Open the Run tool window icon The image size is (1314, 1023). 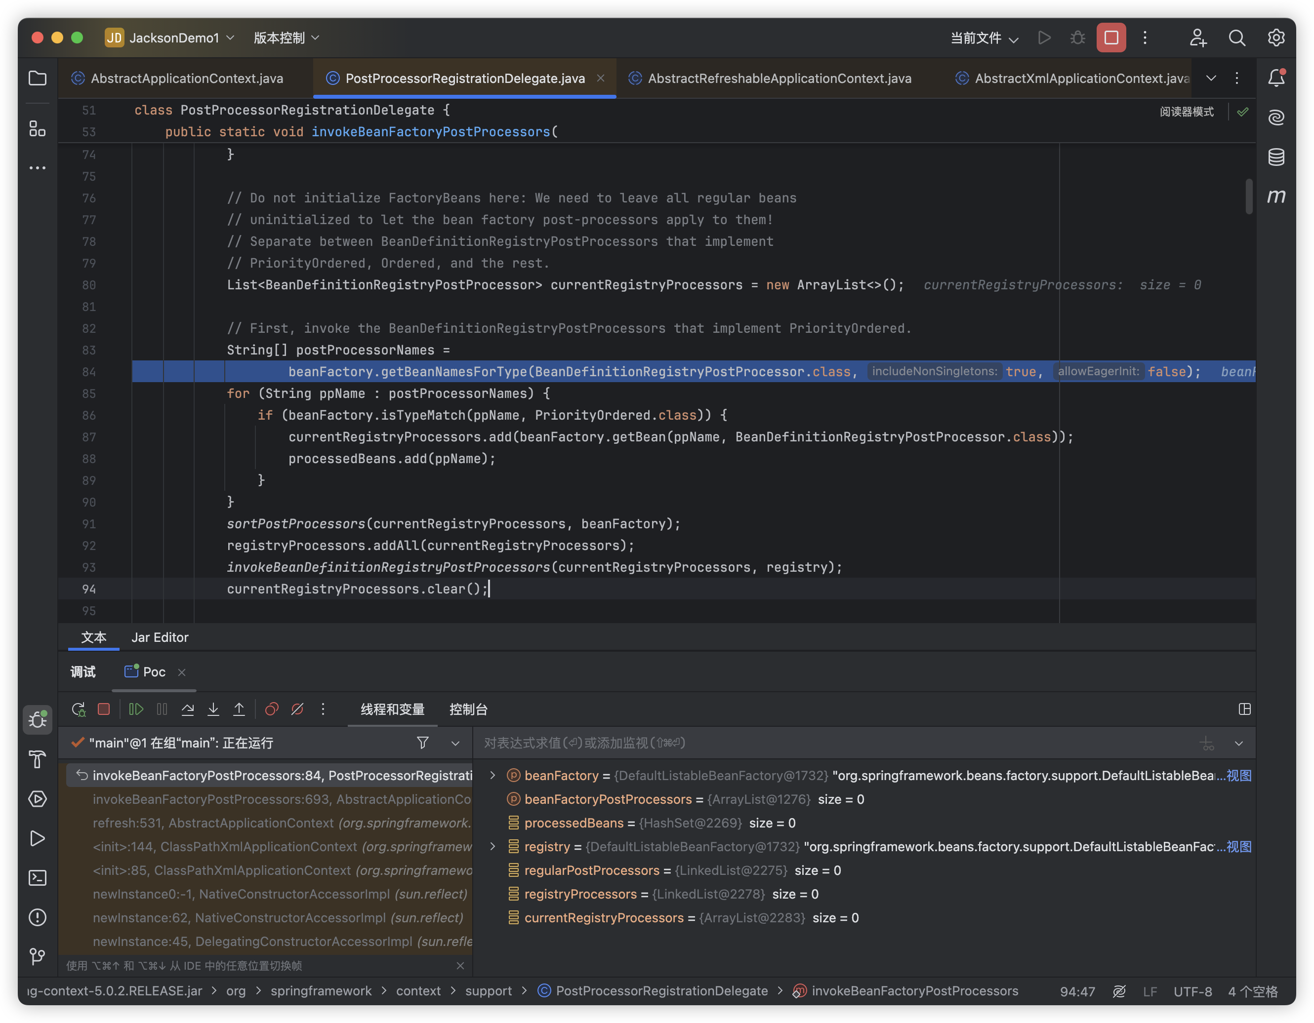point(38,838)
